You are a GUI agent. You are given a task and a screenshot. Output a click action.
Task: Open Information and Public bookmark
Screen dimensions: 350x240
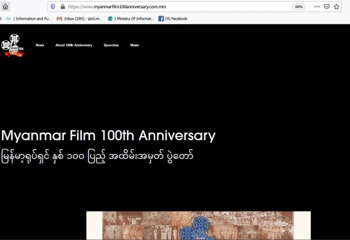(x=29, y=19)
